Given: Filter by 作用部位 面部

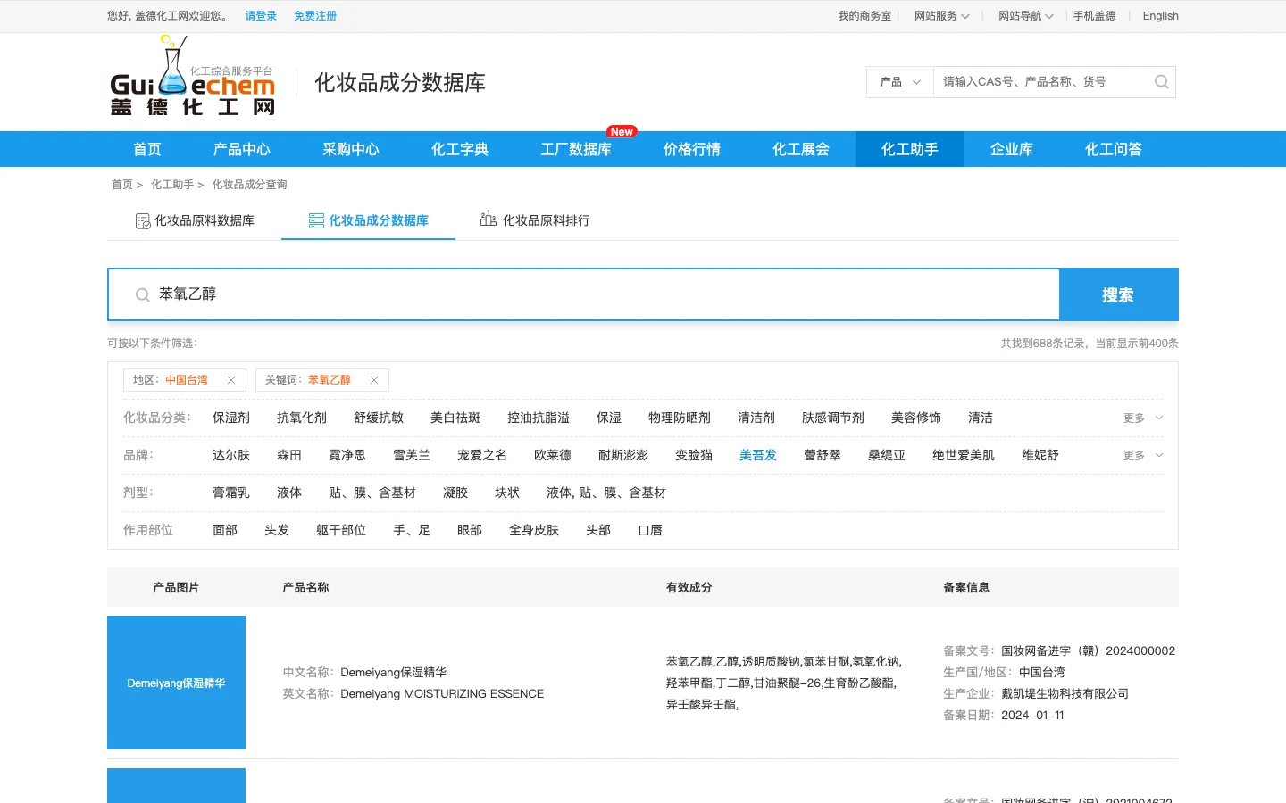Looking at the screenshot, I should pyautogui.click(x=225, y=530).
